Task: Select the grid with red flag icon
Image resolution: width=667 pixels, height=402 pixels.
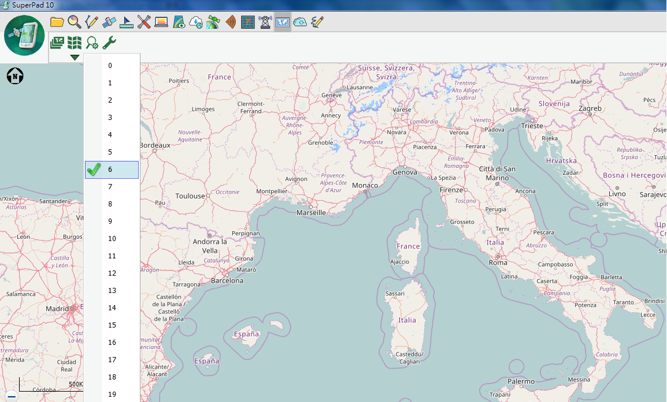Action: click(247, 22)
